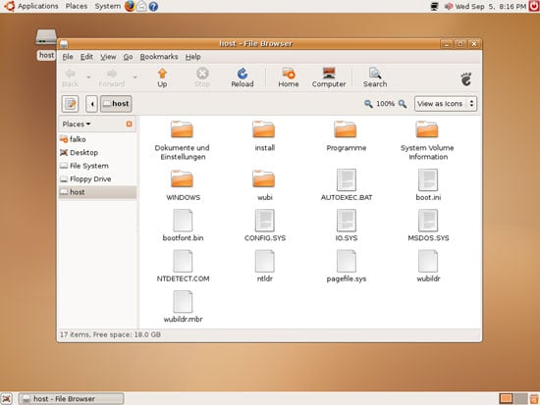
Task: Open the View as Icons dropdown
Action: pyautogui.click(x=446, y=104)
